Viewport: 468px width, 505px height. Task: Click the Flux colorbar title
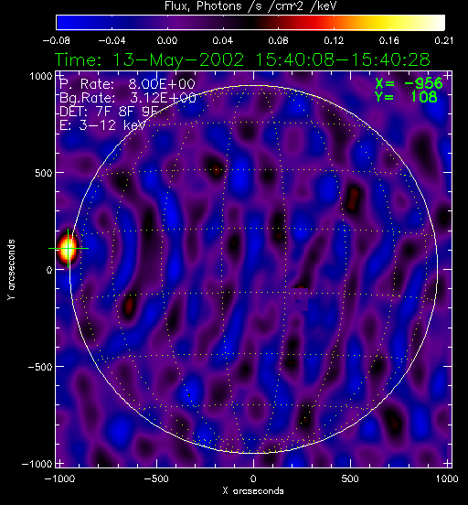coord(250,6)
